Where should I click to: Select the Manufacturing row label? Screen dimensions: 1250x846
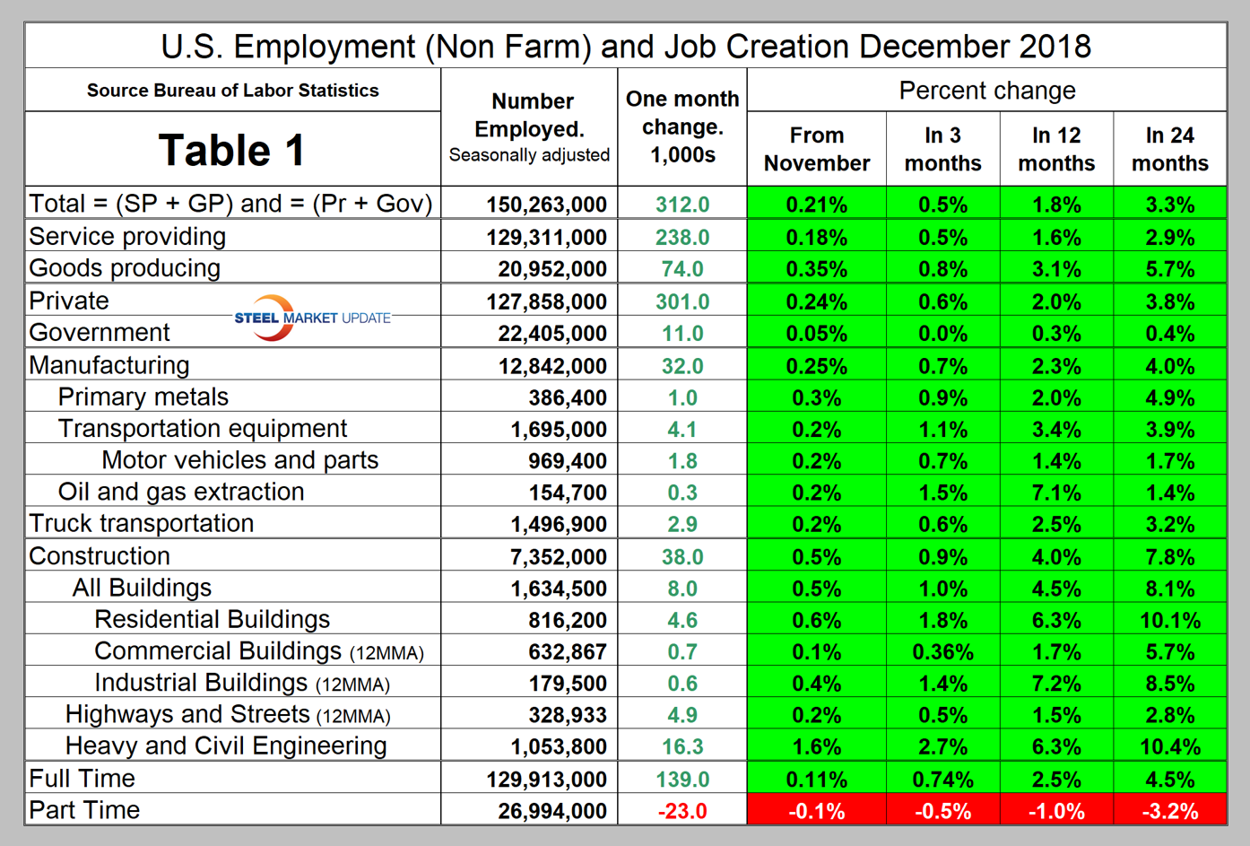(109, 365)
